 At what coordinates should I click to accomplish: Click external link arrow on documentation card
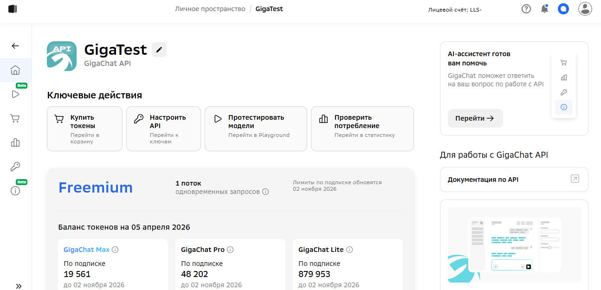(x=575, y=179)
